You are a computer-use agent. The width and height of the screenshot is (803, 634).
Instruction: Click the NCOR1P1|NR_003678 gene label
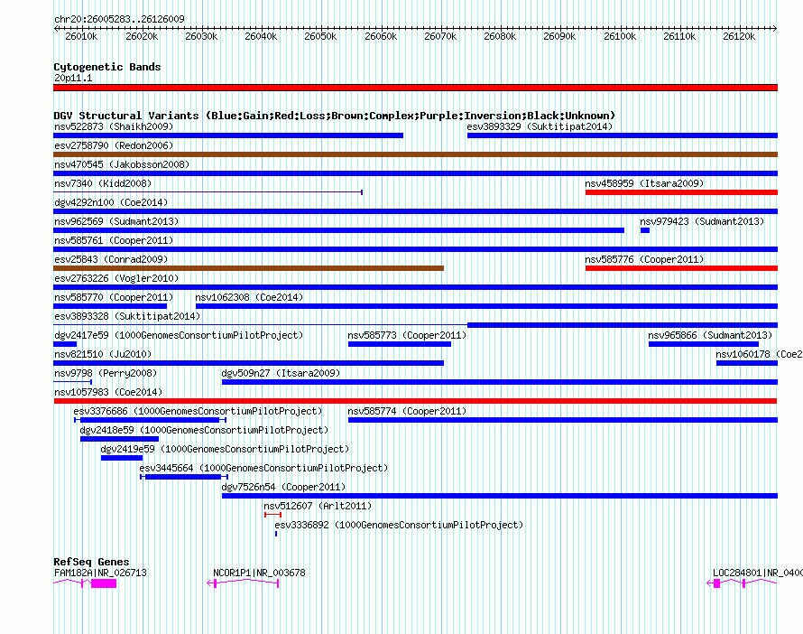(259, 573)
